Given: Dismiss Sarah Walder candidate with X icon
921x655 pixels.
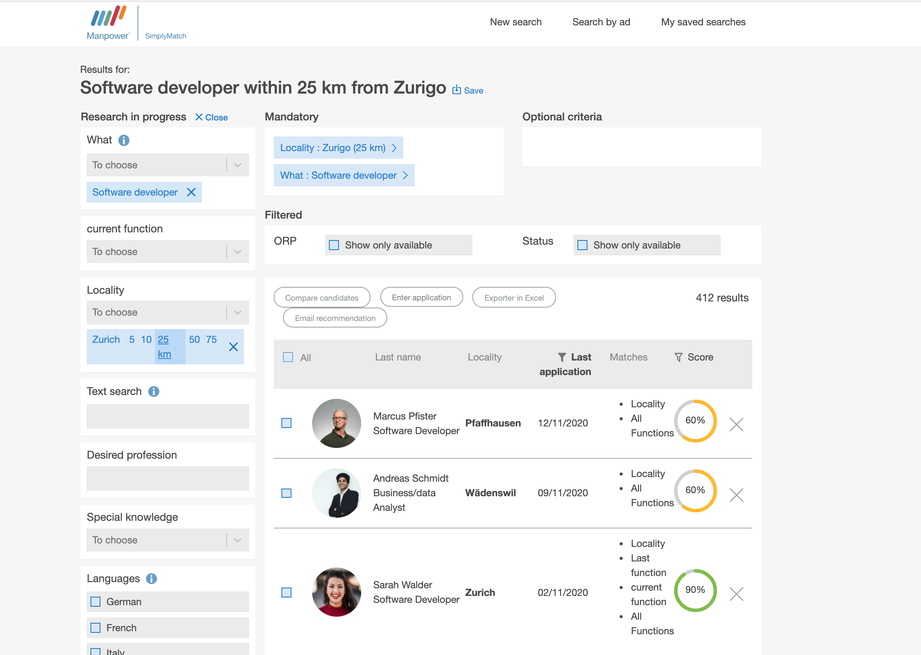Looking at the screenshot, I should tap(736, 593).
